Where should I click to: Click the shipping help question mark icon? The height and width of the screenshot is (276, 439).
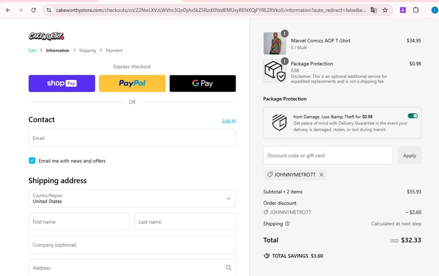[x=287, y=224]
